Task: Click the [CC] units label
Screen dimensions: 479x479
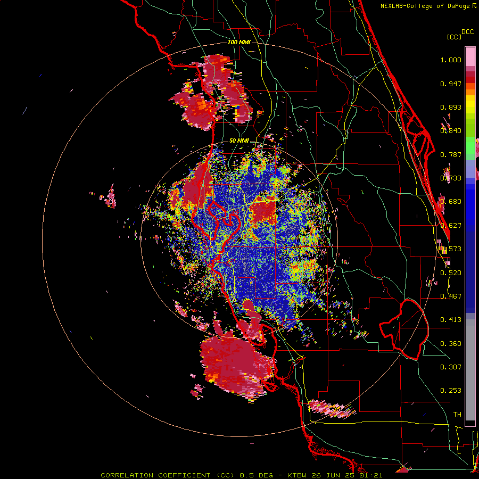Action: click(x=455, y=37)
